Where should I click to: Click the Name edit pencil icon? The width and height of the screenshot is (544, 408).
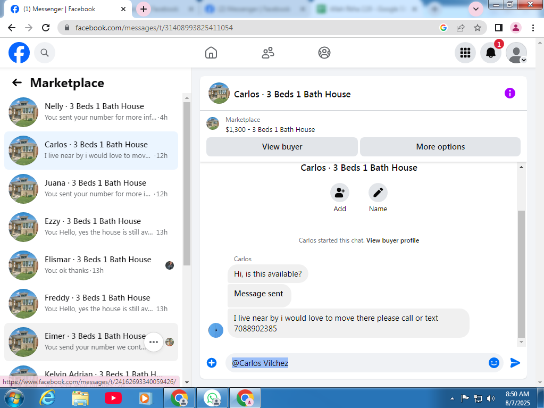[378, 193]
